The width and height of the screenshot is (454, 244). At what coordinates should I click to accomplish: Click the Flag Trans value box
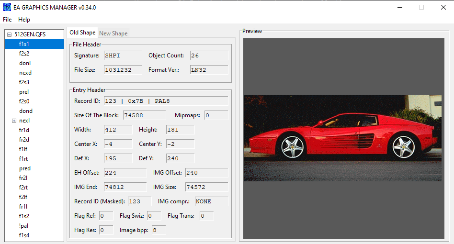click(x=206, y=216)
